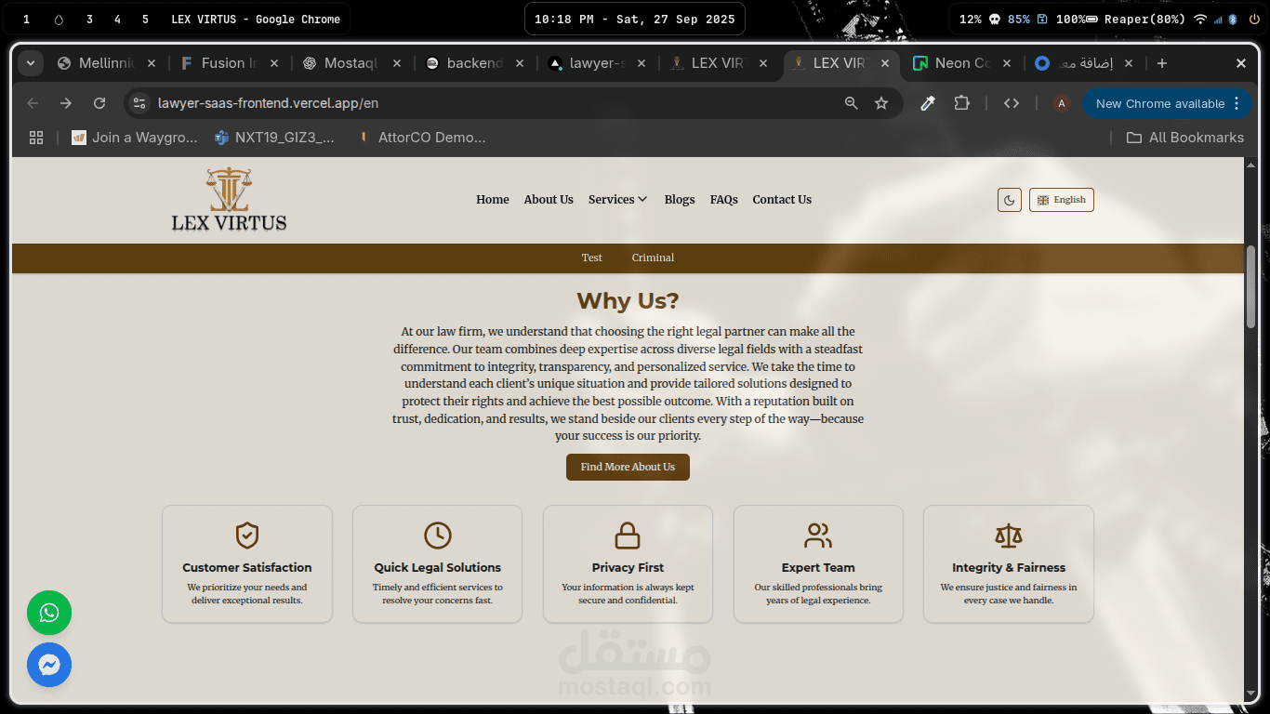Click the clock showing 10:18 PM
The width and height of the screenshot is (1270, 714).
635,19
